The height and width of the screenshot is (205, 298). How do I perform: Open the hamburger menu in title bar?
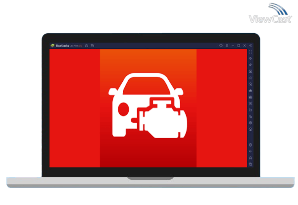tap(227, 46)
